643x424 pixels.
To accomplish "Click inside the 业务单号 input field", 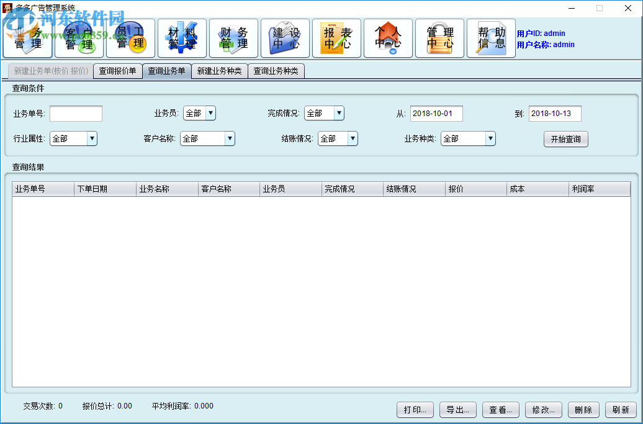I will 76,113.
